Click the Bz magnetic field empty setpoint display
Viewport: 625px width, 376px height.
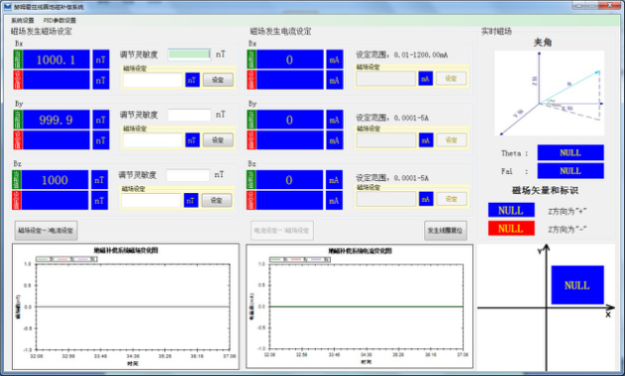54,200
